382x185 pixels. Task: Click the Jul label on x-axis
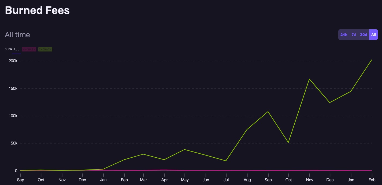pyautogui.click(x=226, y=180)
